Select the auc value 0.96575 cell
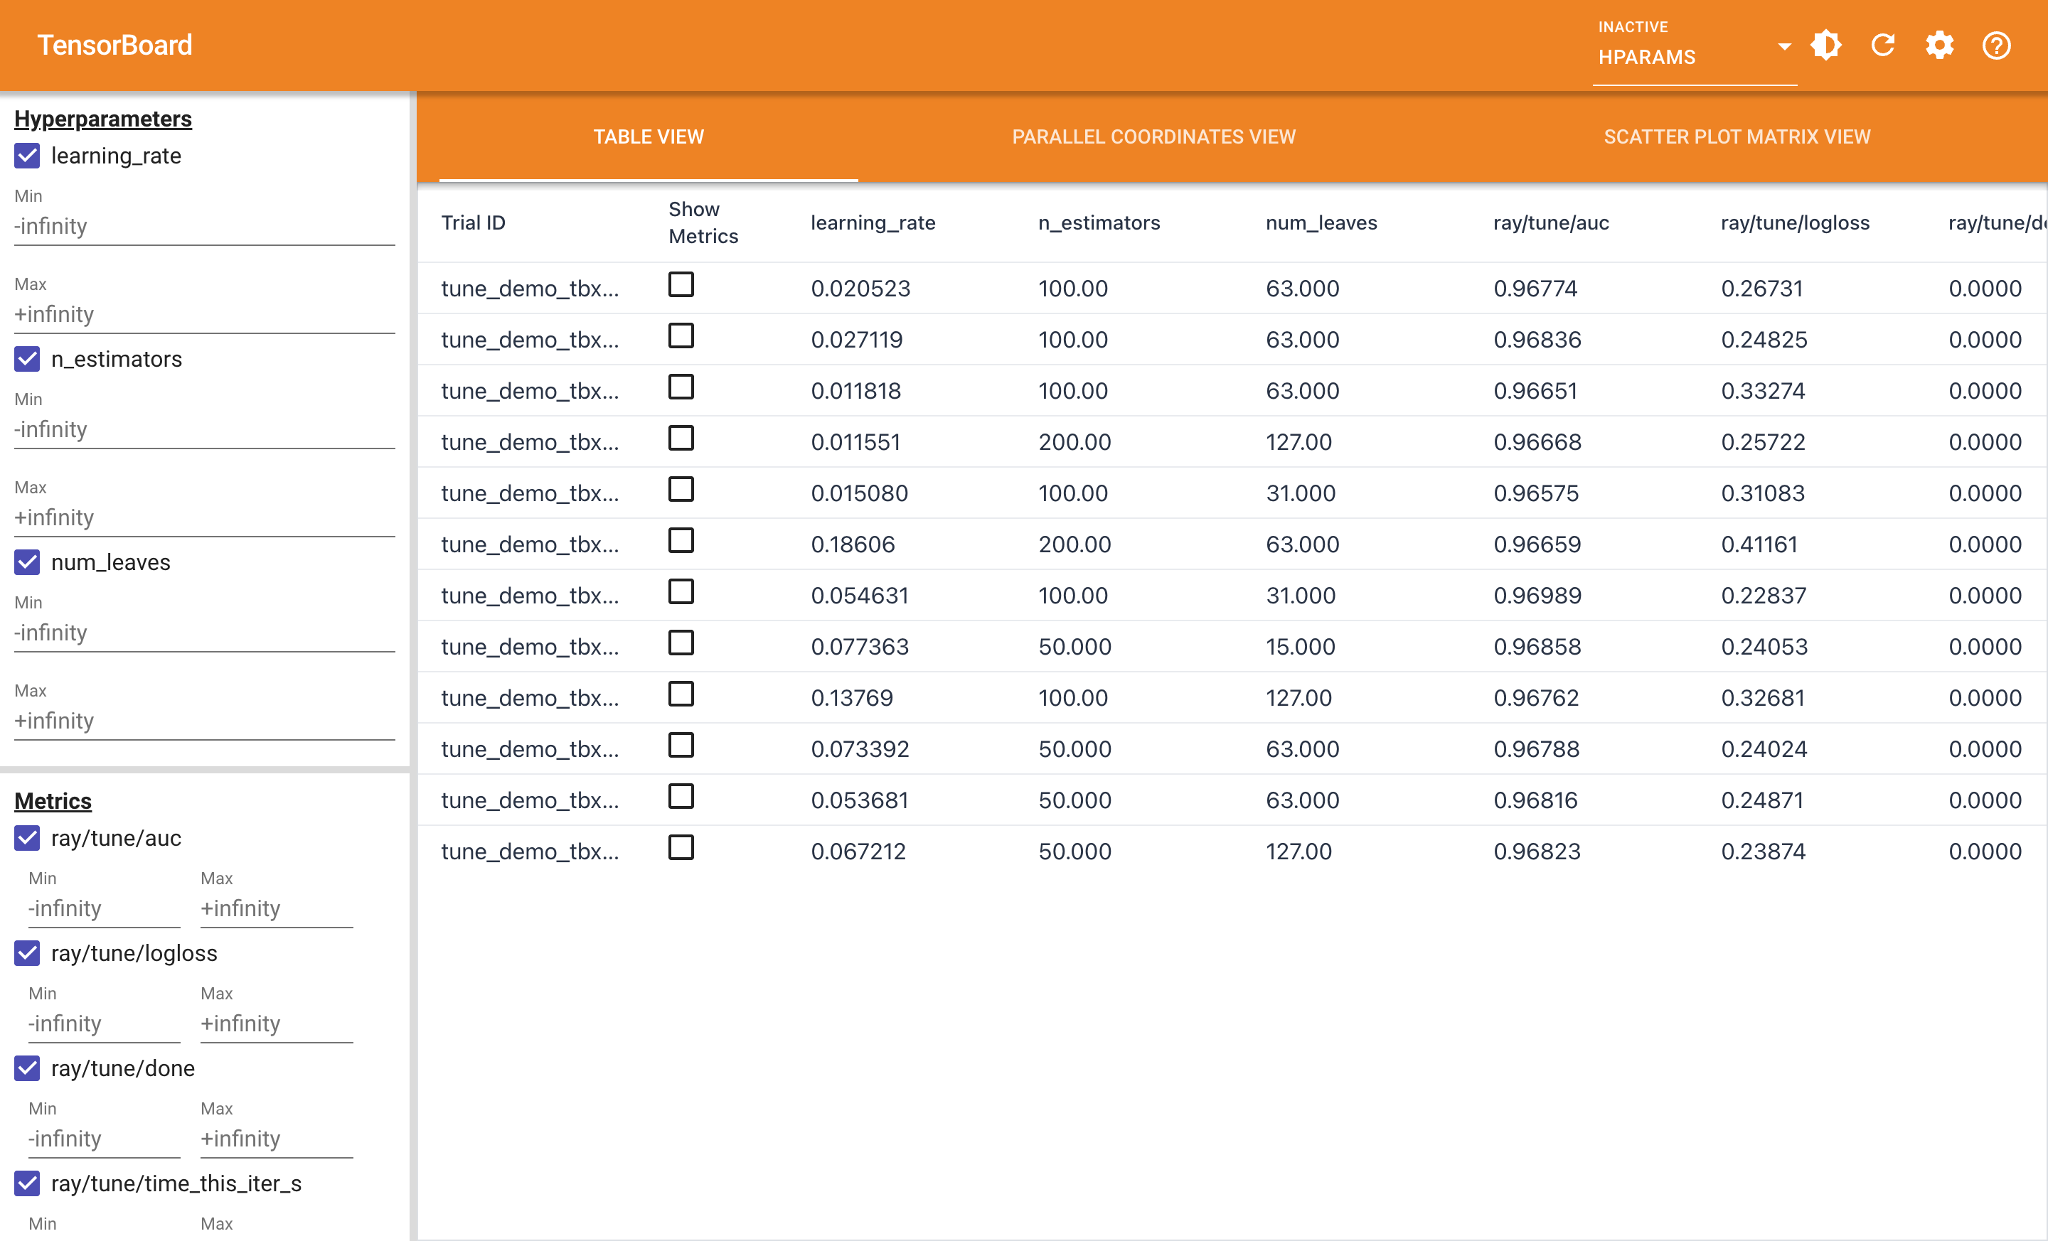The height and width of the screenshot is (1241, 2048). click(1535, 493)
